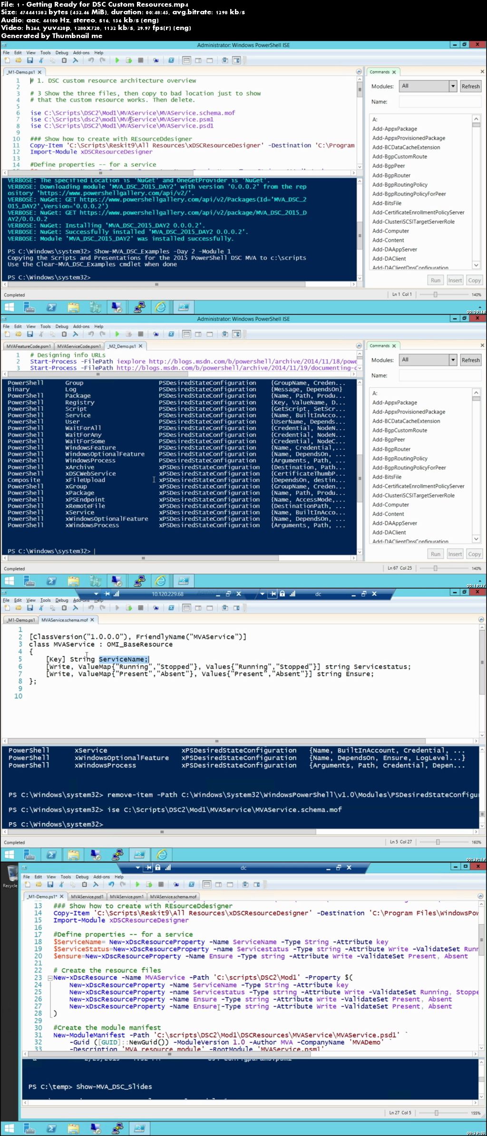Open File Explorer from second window's taskbar

click(x=73, y=581)
